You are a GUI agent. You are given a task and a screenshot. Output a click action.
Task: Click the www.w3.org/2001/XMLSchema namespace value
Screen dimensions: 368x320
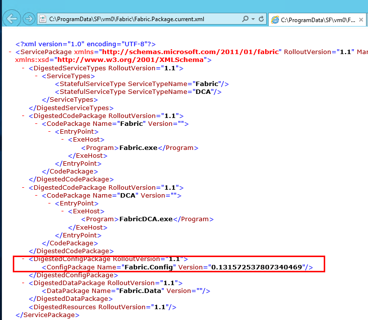click(130, 60)
